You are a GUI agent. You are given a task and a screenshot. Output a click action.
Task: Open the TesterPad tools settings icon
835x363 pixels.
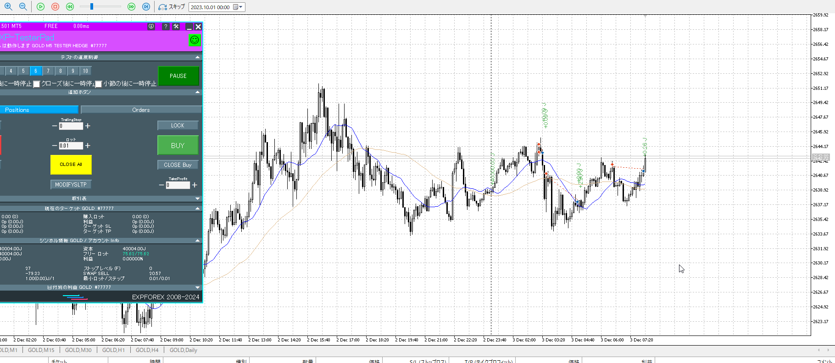click(x=176, y=27)
